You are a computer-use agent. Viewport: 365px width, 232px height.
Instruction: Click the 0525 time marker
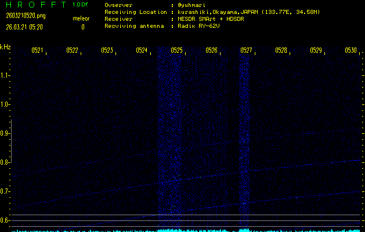[176, 50]
